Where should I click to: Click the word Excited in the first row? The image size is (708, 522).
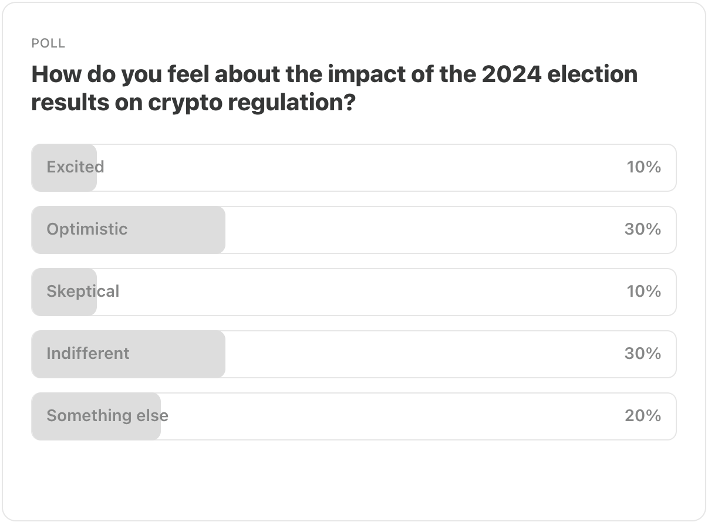75,167
